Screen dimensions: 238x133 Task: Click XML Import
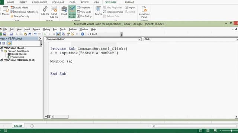tap(130, 7)
